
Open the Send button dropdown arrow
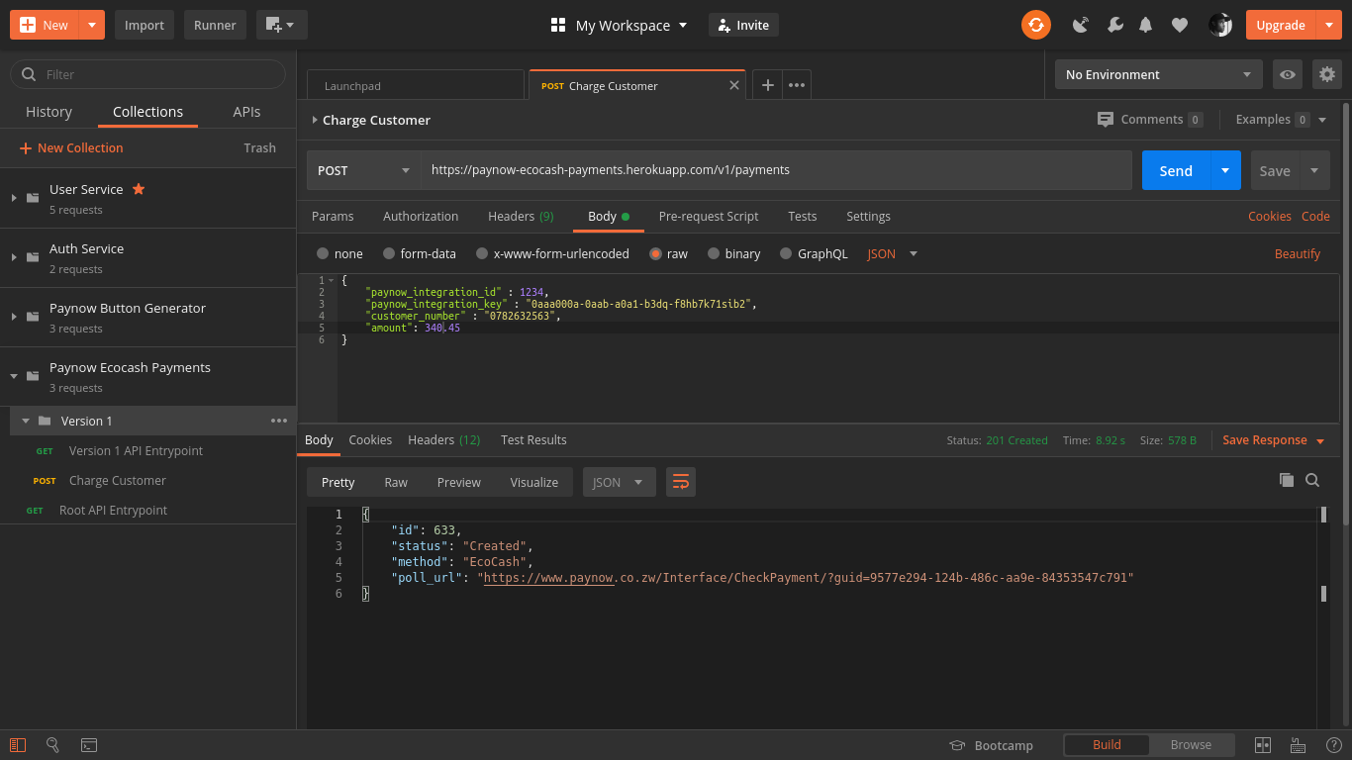pos(1225,170)
